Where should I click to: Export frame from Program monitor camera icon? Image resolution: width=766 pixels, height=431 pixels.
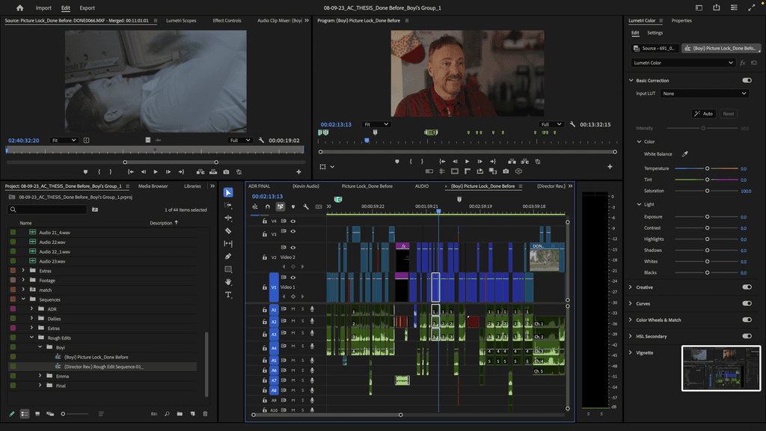click(x=506, y=171)
